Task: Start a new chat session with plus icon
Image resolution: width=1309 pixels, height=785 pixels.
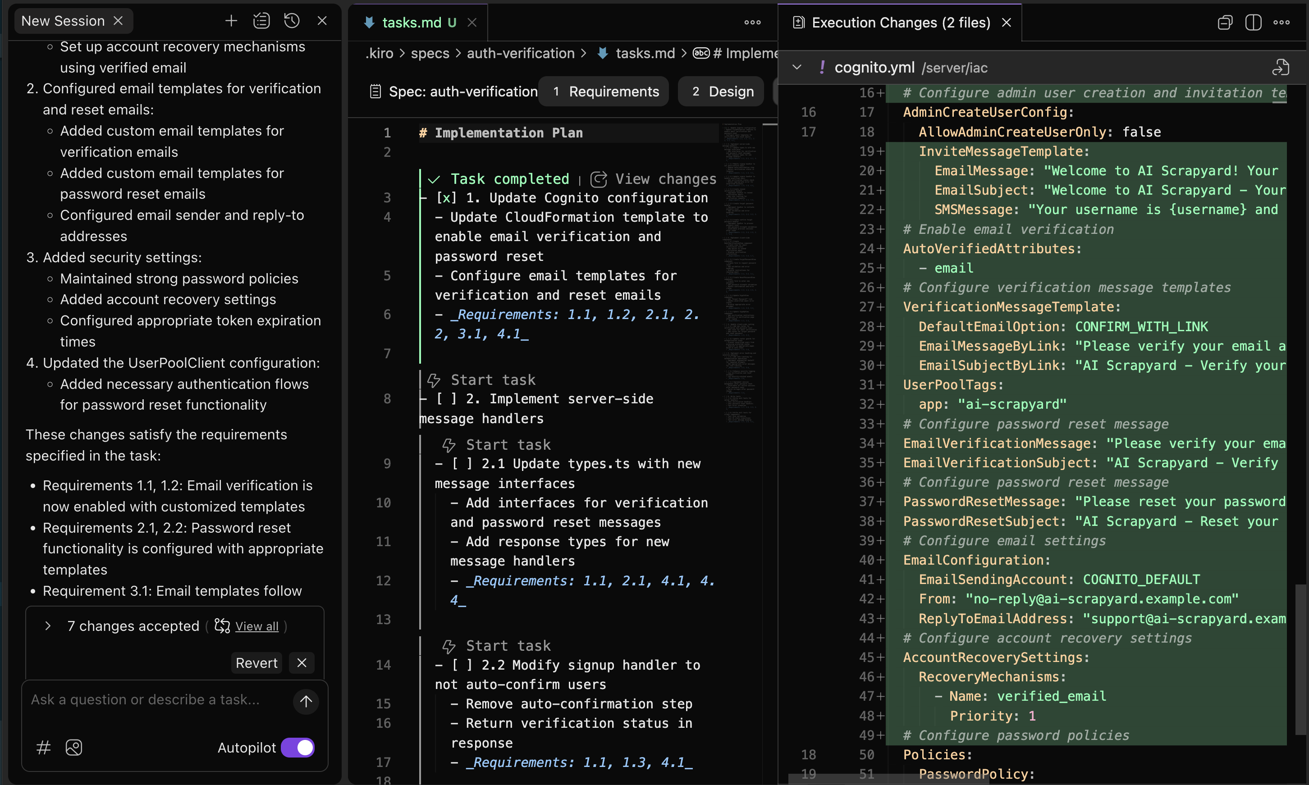Action: 231,21
